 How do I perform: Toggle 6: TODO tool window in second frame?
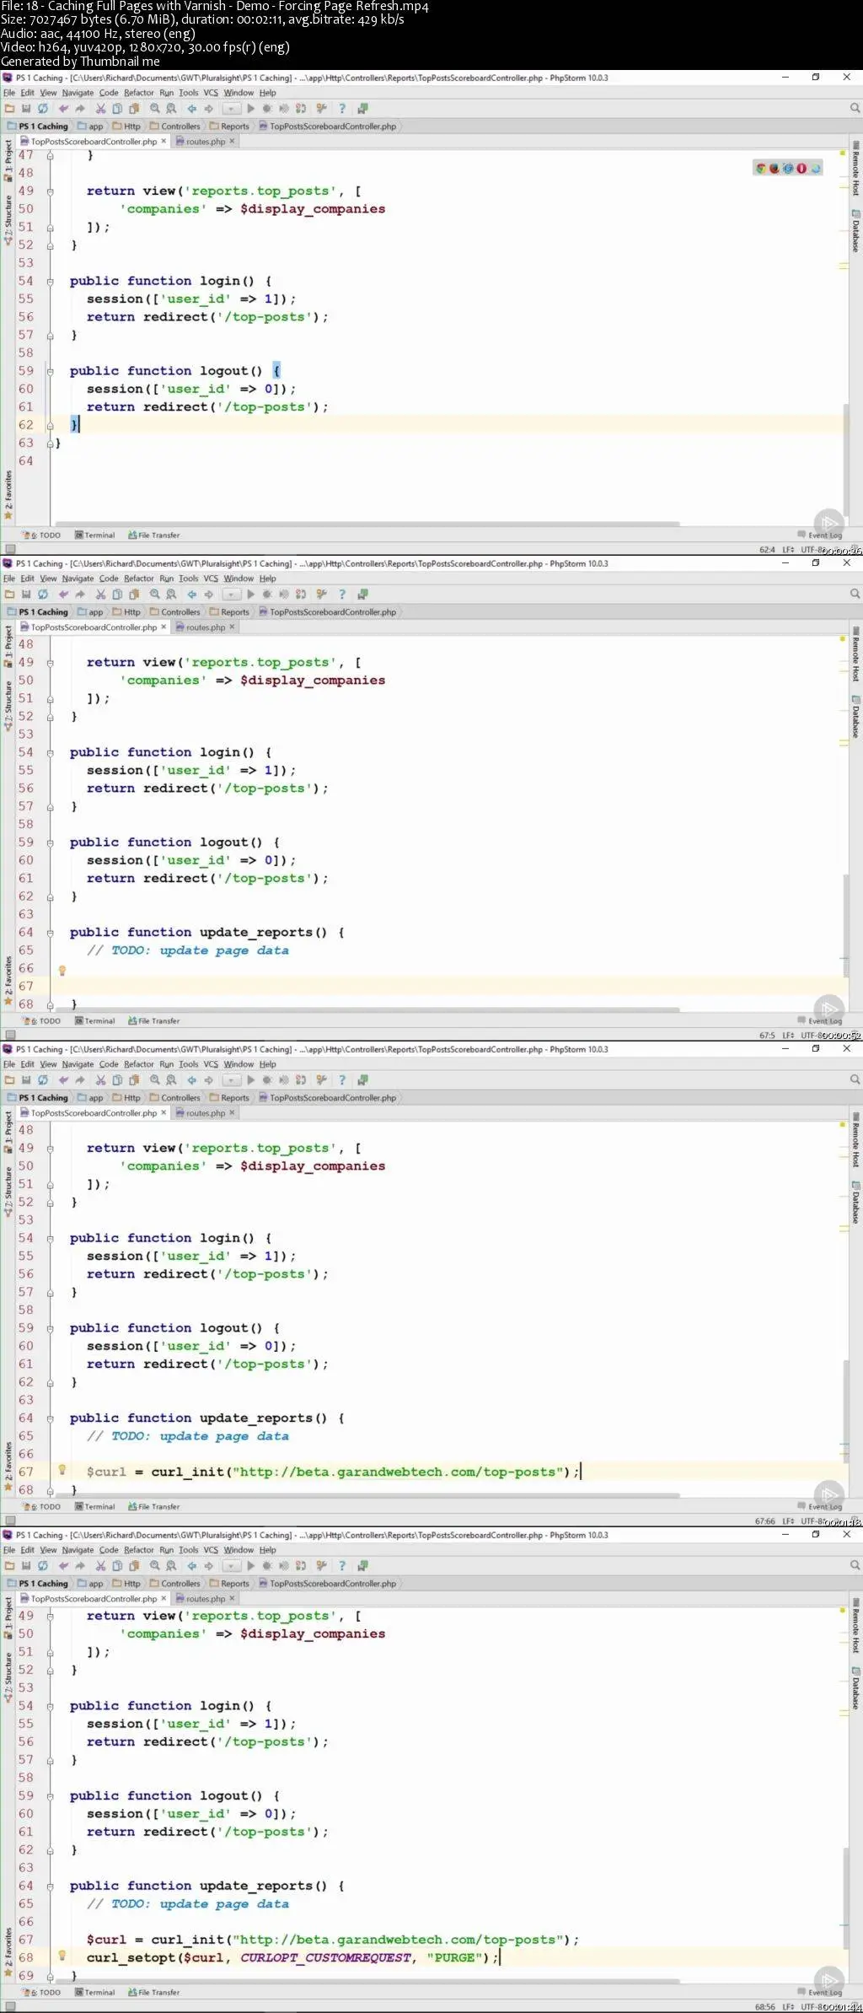coord(43,1021)
